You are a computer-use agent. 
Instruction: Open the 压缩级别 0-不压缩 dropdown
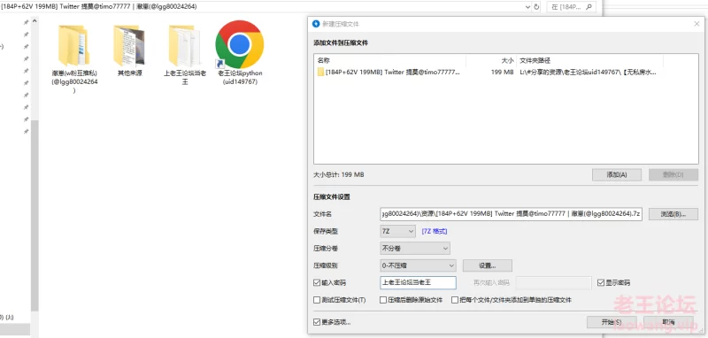418,265
